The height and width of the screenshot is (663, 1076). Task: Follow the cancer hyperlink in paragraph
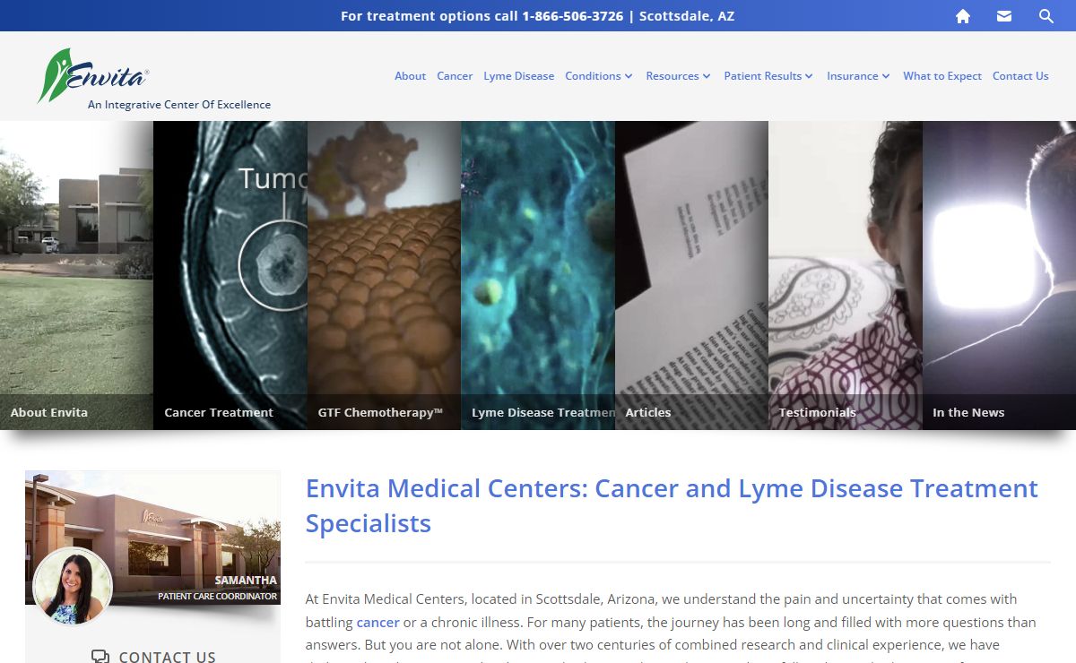point(377,622)
